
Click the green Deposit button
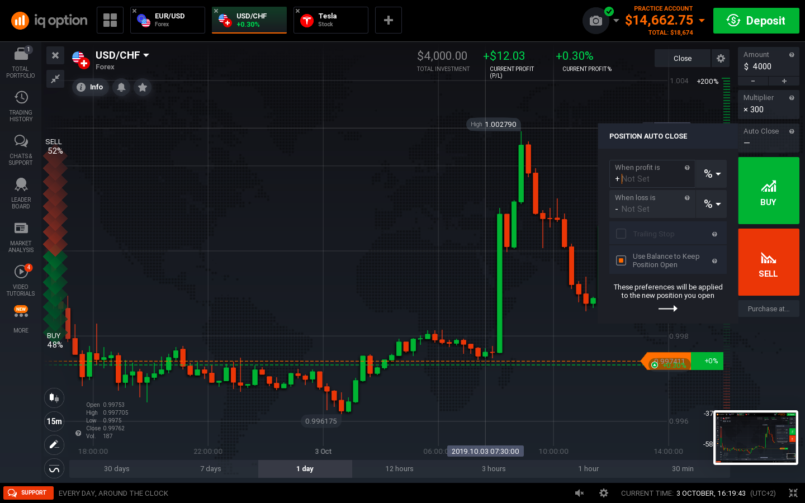point(756,21)
